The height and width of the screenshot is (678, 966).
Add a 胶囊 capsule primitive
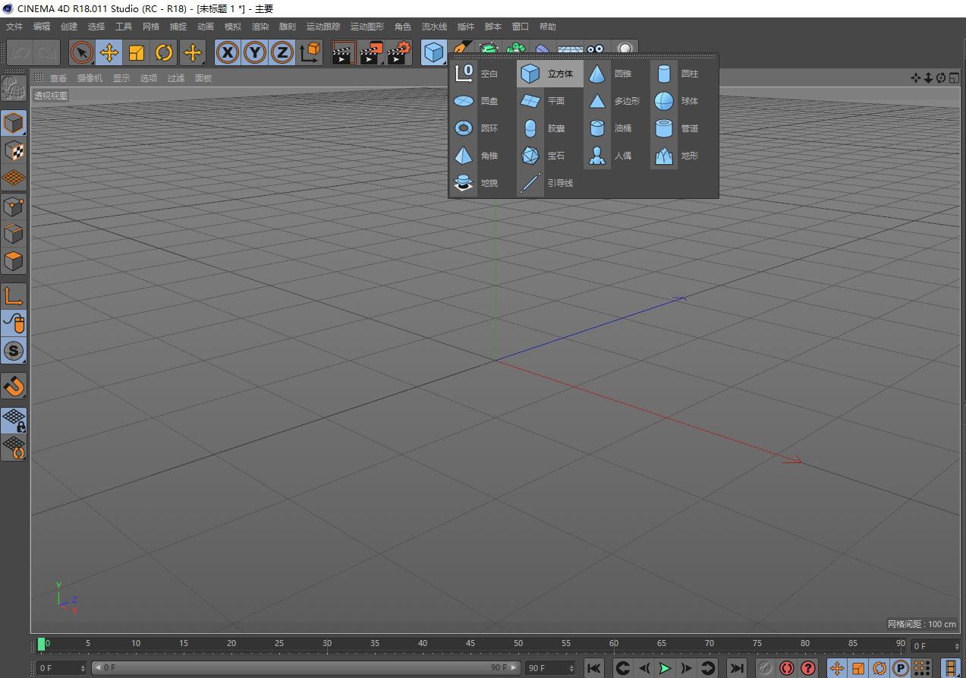[x=550, y=128]
